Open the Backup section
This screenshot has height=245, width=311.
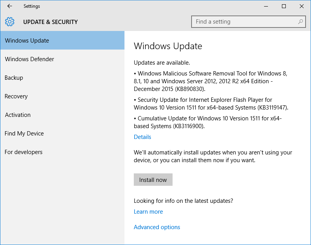point(62,77)
